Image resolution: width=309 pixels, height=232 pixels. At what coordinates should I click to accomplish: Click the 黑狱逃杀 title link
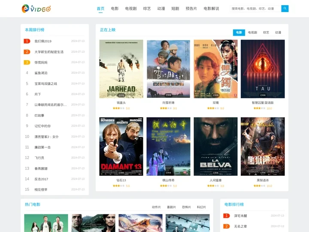coord(263,180)
